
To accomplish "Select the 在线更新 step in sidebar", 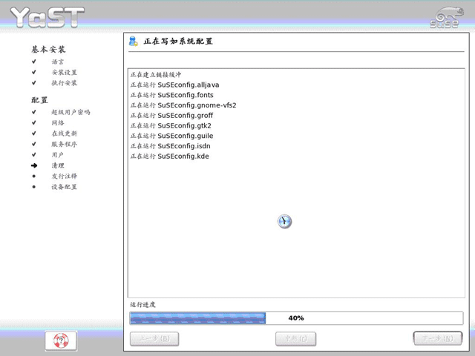I will click(65, 133).
